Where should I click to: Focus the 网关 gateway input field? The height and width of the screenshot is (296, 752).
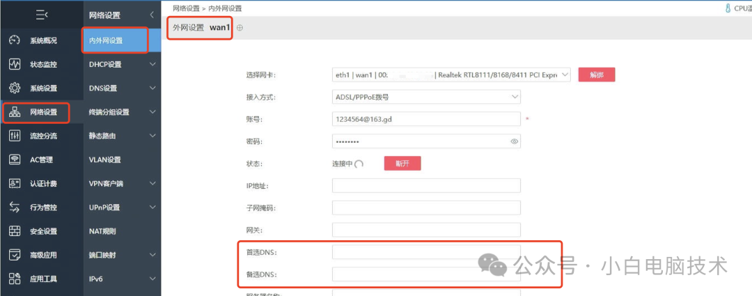click(426, 230)
